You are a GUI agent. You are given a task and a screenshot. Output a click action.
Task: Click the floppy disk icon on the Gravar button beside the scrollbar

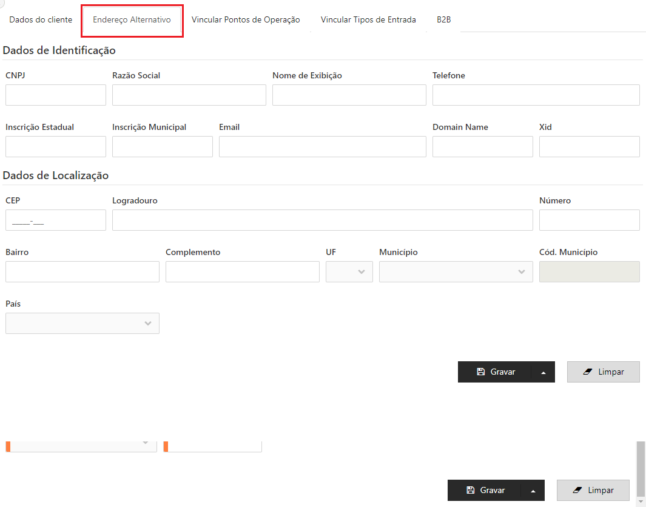coord(470,491)
